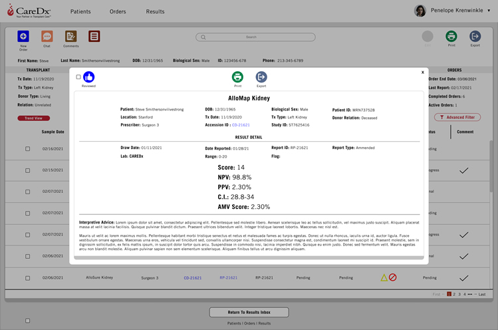Viewport: 498px width, 330px height.
Task: Click the greyed-out Edit circle icon
Action: click(x=428, y=36)
